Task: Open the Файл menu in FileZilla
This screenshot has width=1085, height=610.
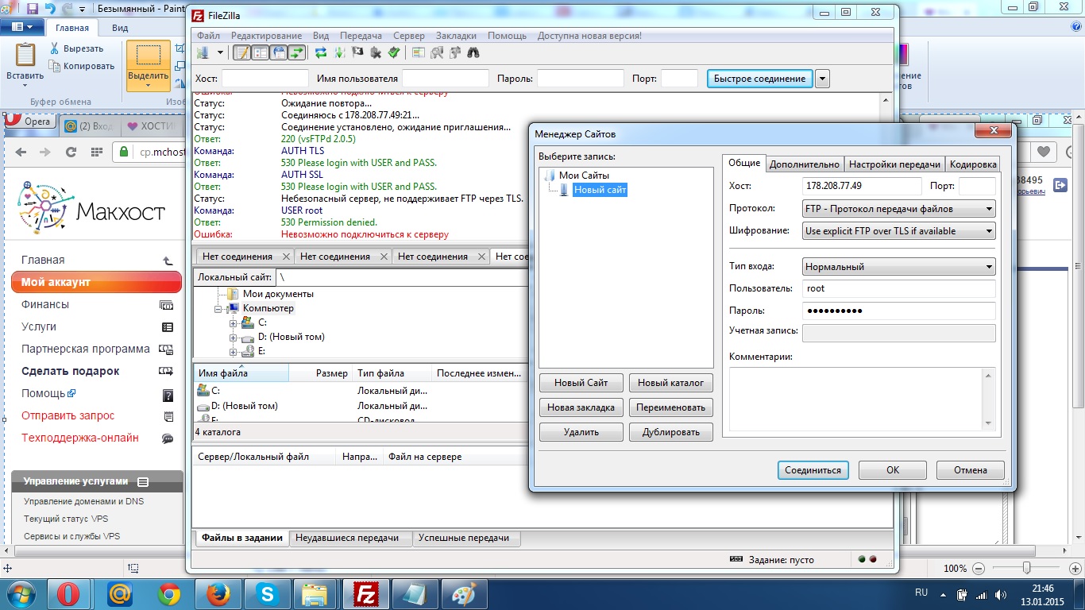Action: point(209,36)
